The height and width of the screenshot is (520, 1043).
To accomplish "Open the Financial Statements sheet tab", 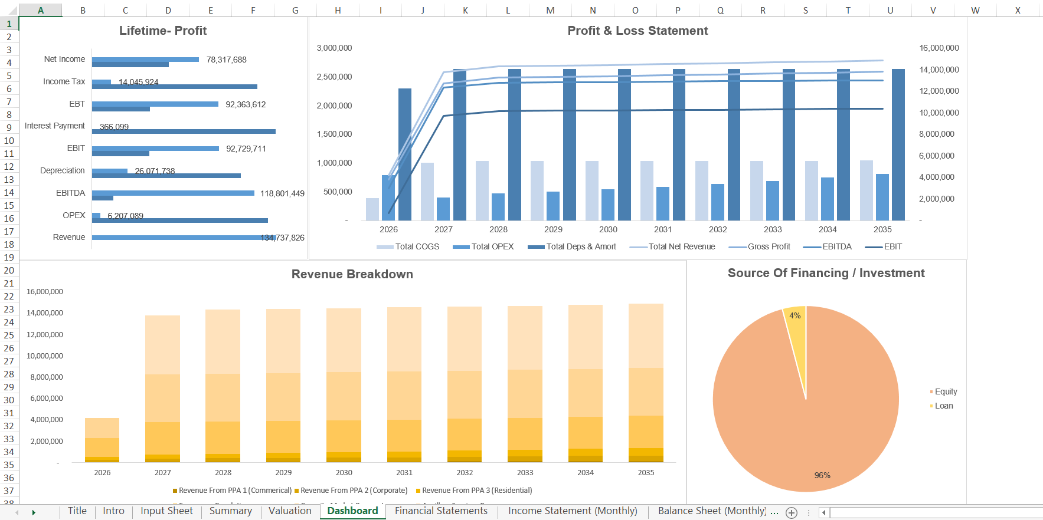I will tap(441, 511).
